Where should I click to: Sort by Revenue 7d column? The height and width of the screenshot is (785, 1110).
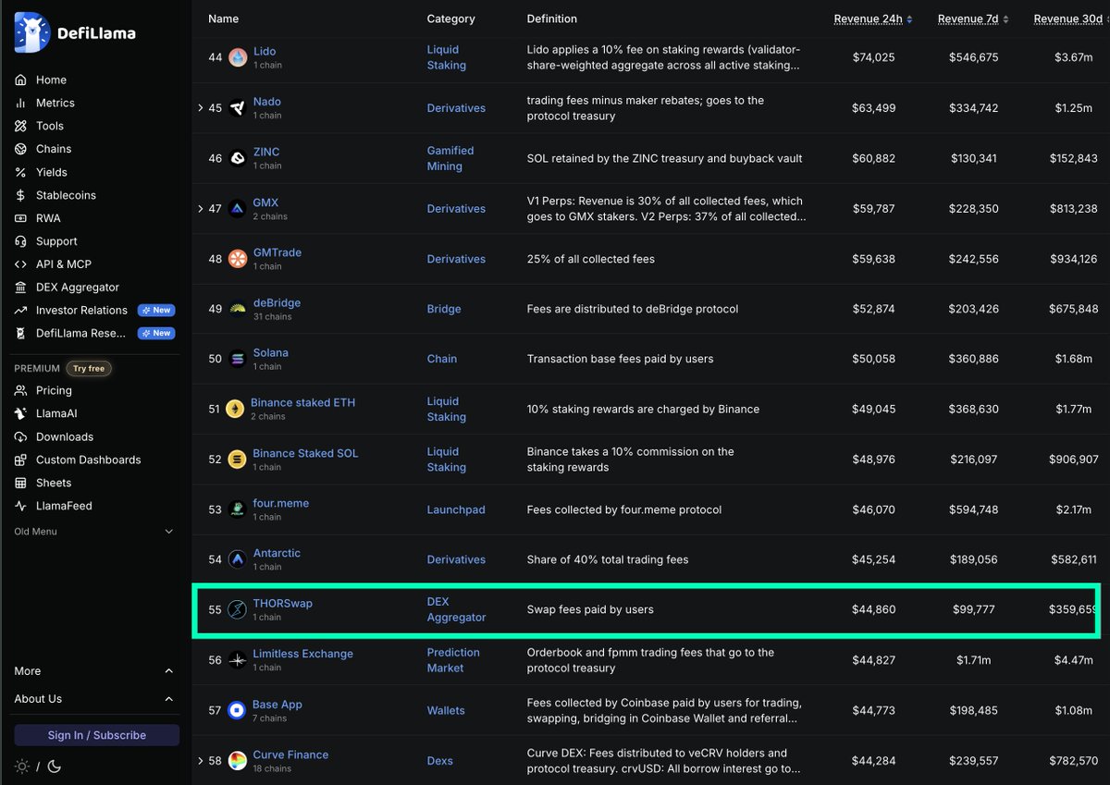(x=973, y=18)
